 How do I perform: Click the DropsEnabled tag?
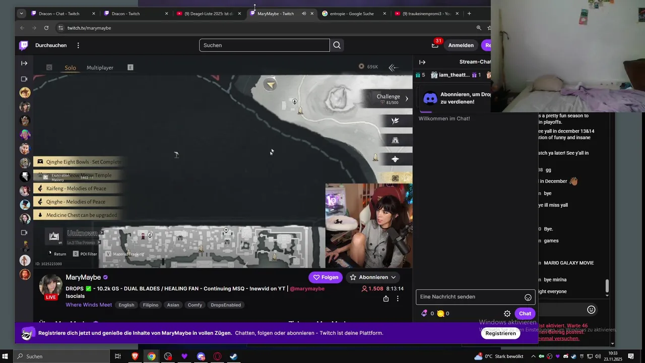[226, 305]
